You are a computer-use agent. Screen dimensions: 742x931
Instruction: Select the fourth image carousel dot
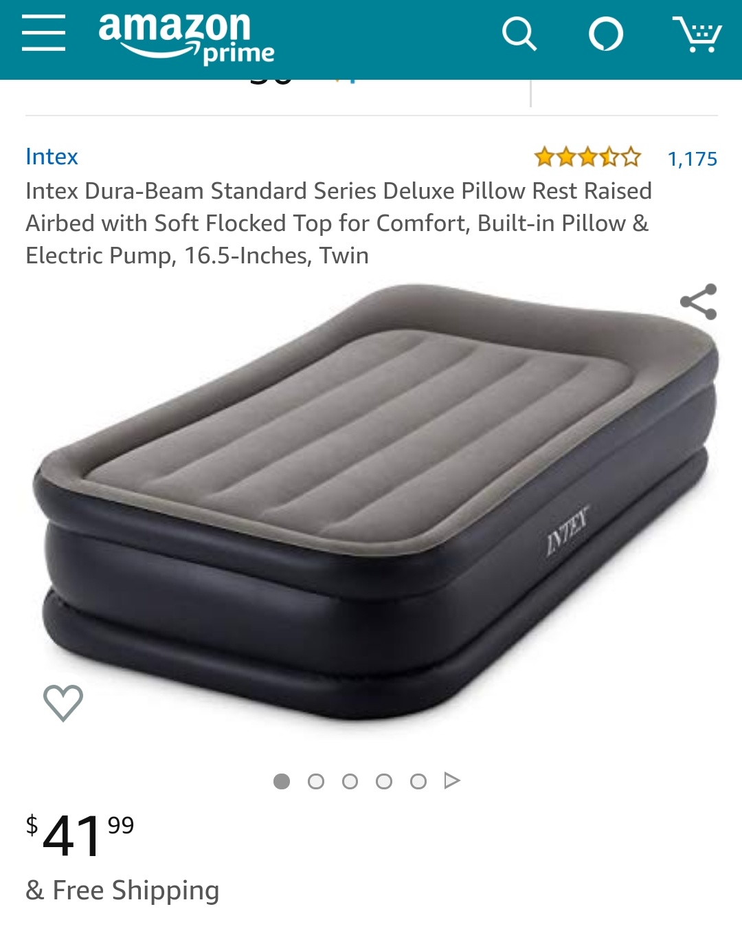click(384, 781)
